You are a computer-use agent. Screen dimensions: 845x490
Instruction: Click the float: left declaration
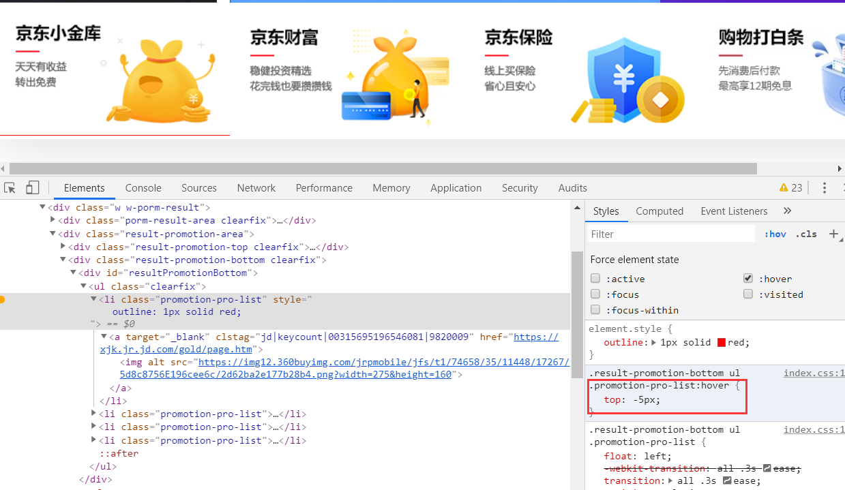click(x=638, y=456)
